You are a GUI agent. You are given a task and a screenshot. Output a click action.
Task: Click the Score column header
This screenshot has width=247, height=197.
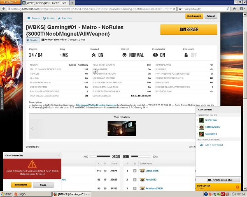point(114,163)
